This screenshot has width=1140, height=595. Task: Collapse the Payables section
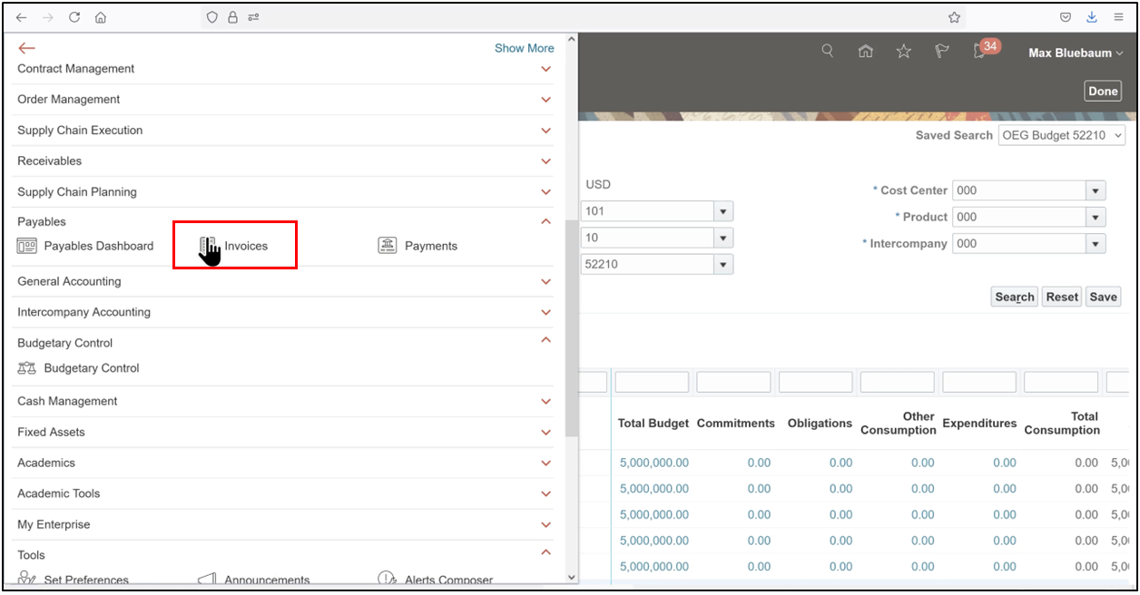point(545,221)
